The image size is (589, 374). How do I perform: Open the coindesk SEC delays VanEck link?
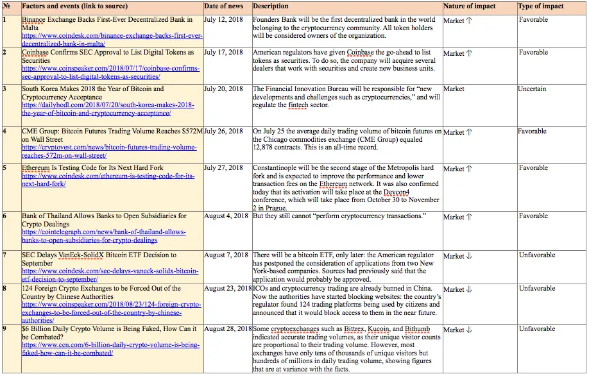(110, 275)
